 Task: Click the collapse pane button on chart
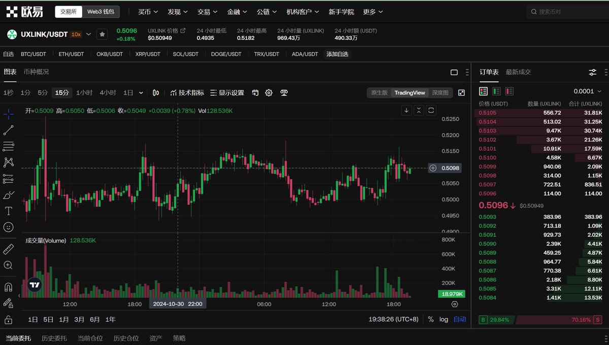419,110
